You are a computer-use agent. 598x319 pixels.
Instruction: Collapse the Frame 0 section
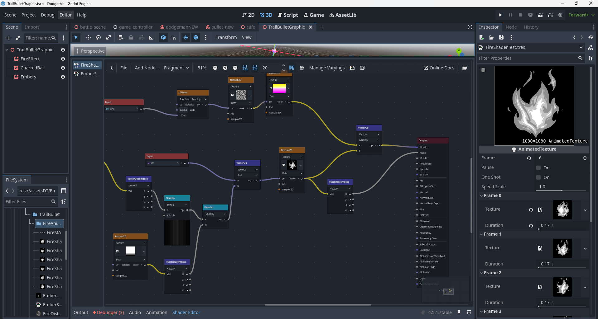click(492, 195)
